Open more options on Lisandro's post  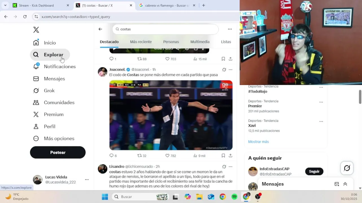231,167
